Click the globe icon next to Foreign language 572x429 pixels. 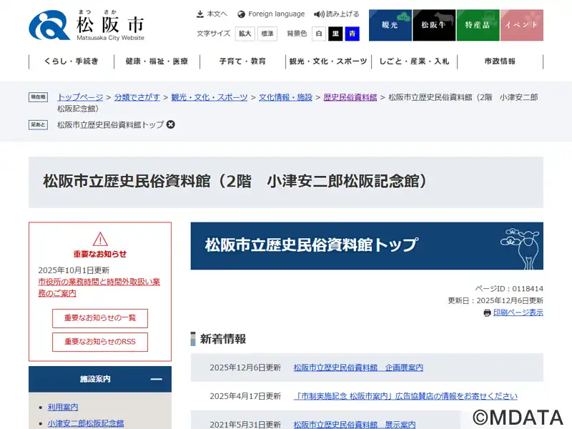pos(241,14)
